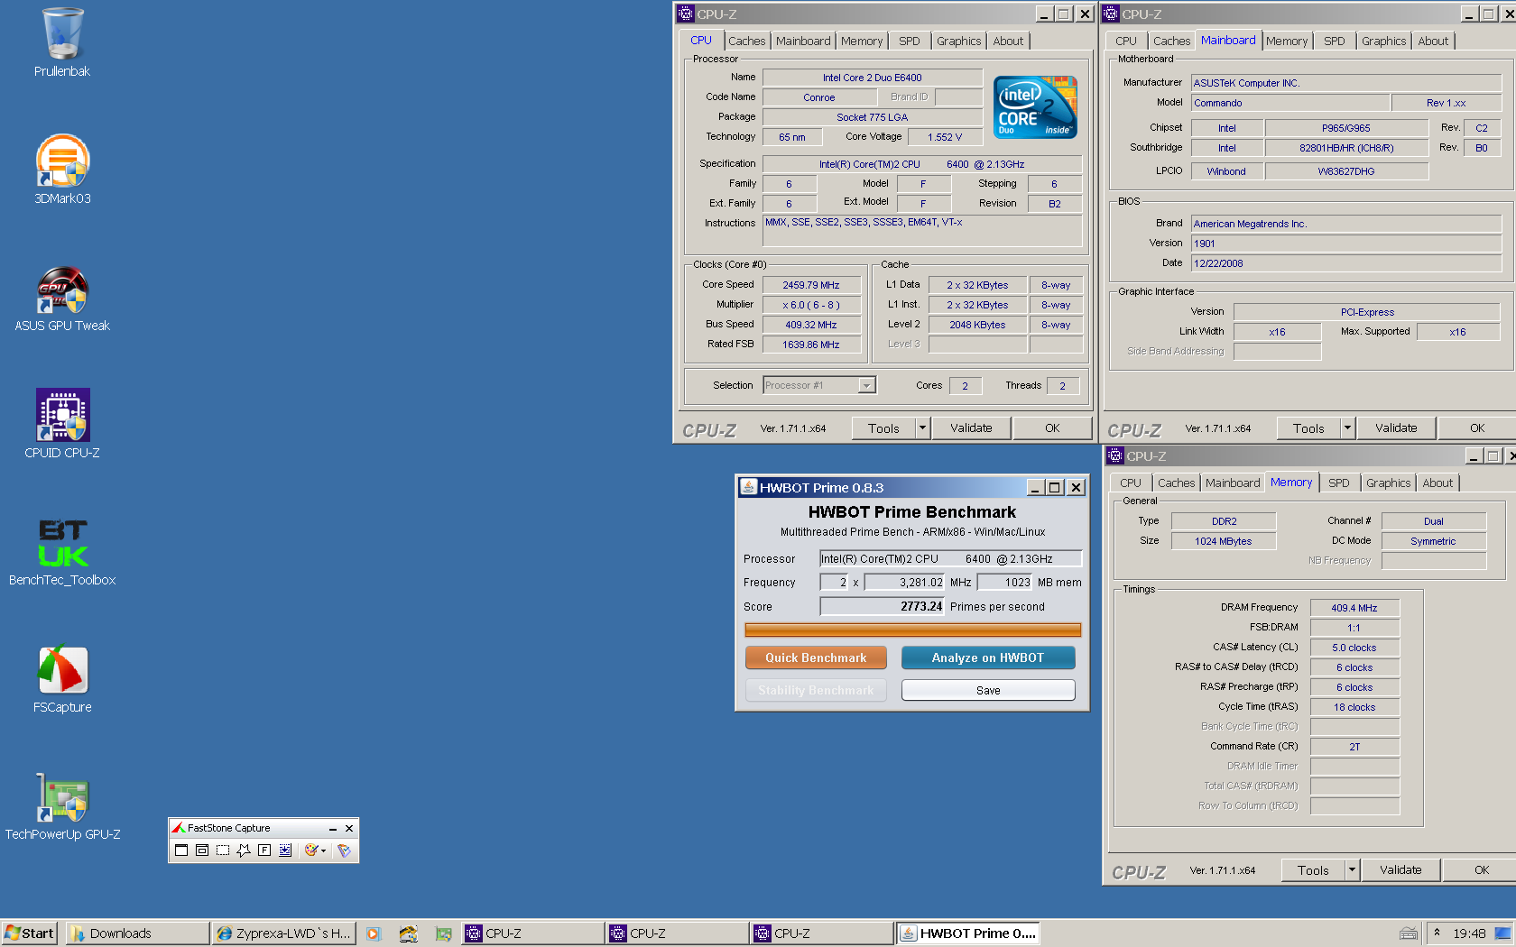
Task: Click the Processor field in HWBOT Prime
Action: (950, 559)
